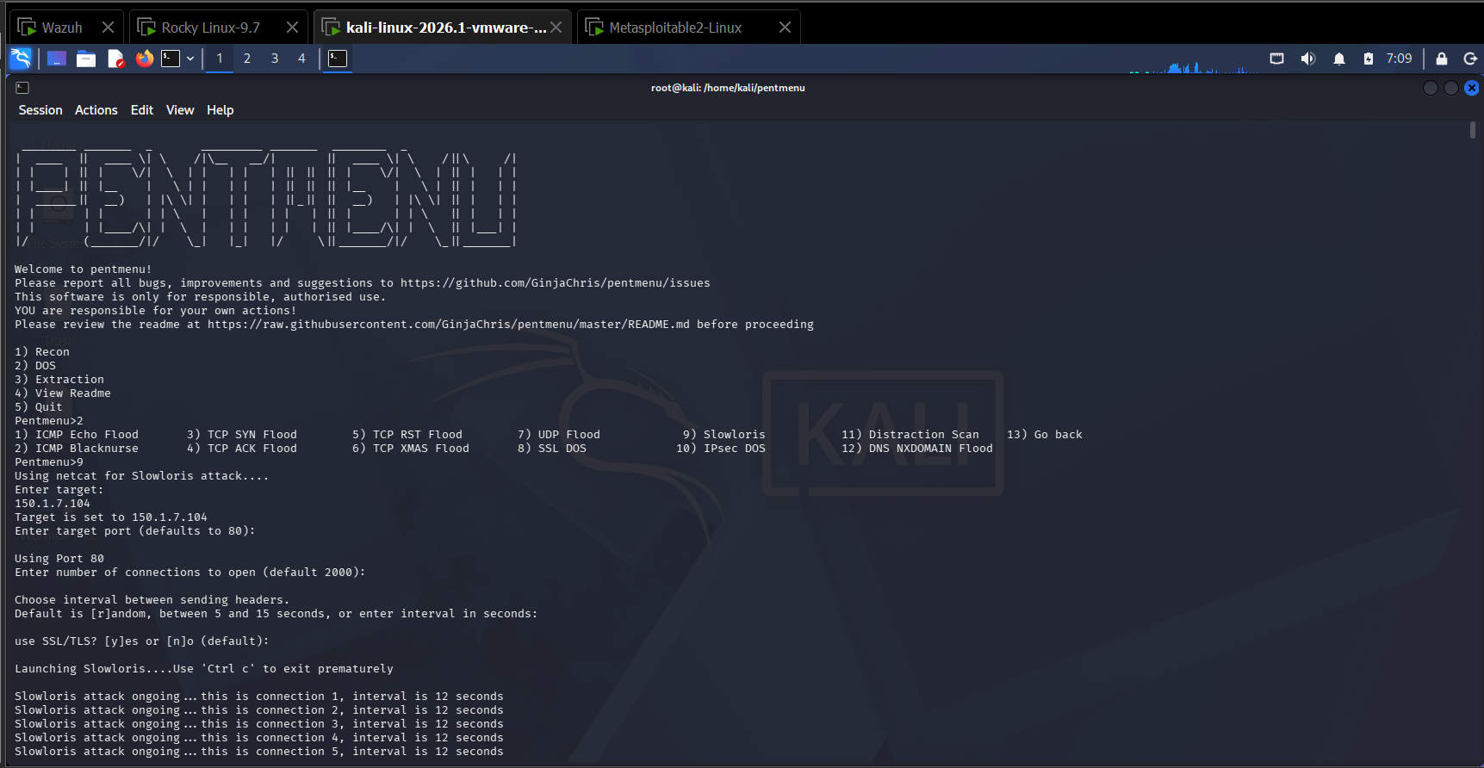Switch to workspace 3
This screenshot has height=768, width=1484.
[x=275, y=59]
